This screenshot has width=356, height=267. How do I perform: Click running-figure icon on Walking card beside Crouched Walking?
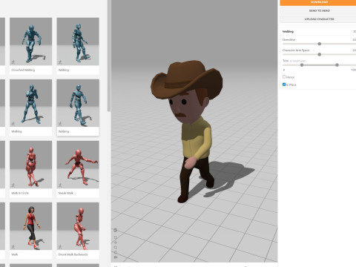point(60,62)
